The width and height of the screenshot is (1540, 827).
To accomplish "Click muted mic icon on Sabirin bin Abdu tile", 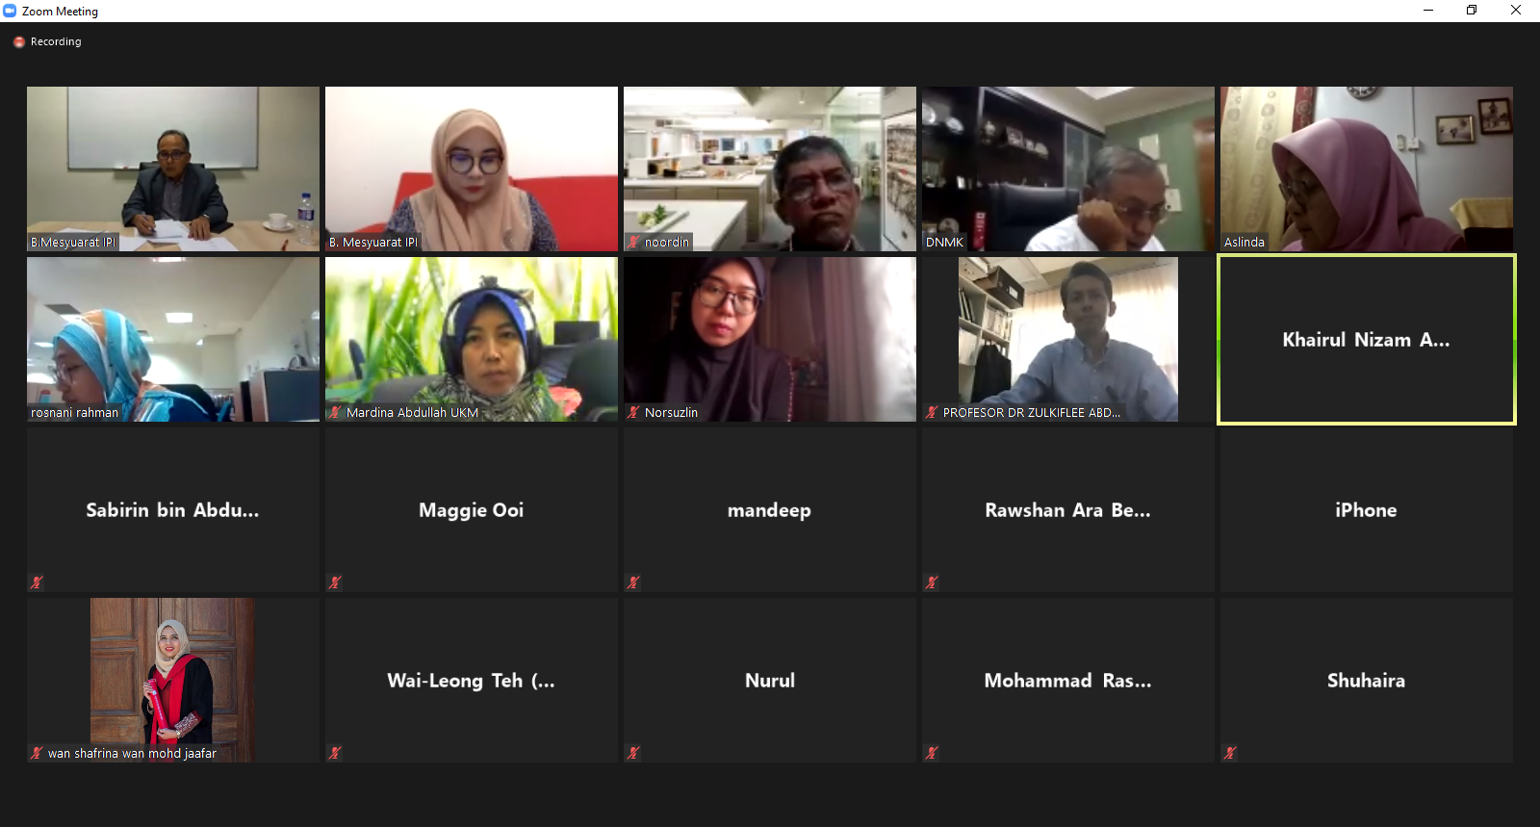I will tap(37, 582).
